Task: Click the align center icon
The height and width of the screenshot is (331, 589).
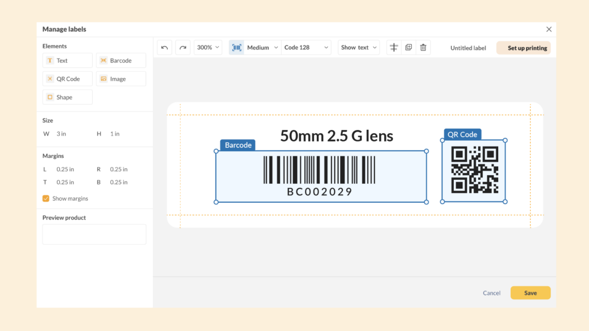Action: coord(393,48)
